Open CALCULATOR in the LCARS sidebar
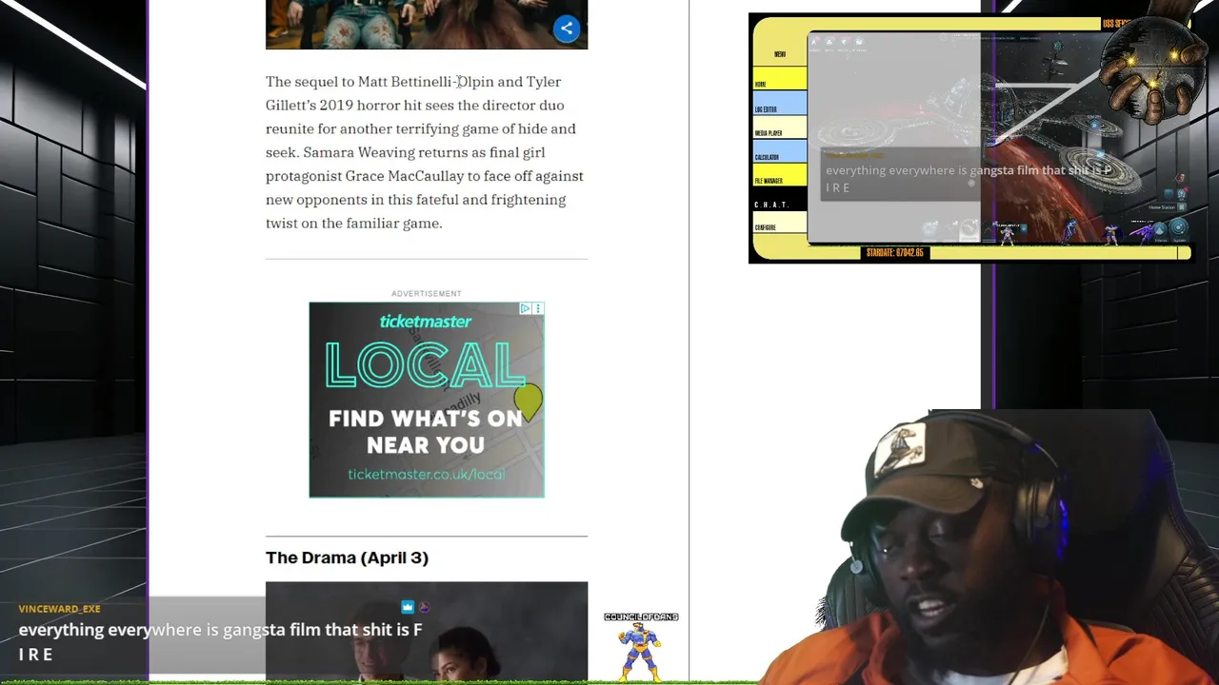The image size is (1219, 685). (780, 151)
